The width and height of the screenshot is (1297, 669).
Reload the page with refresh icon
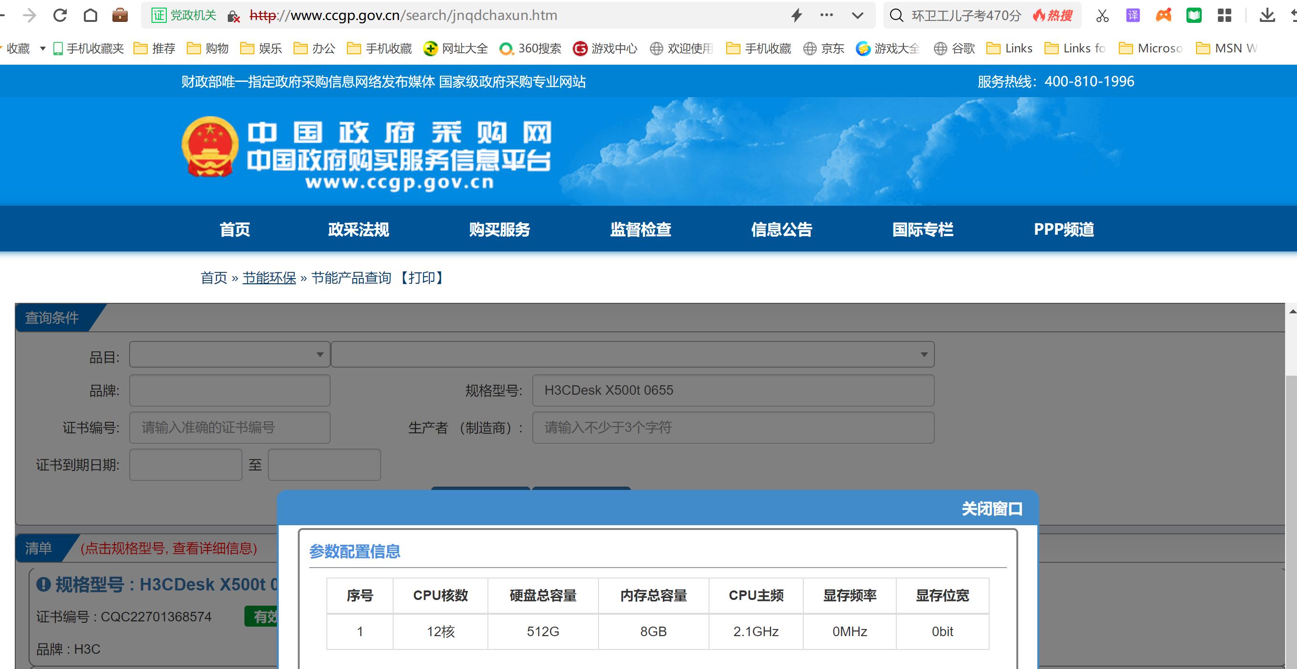tap(60, 16)
